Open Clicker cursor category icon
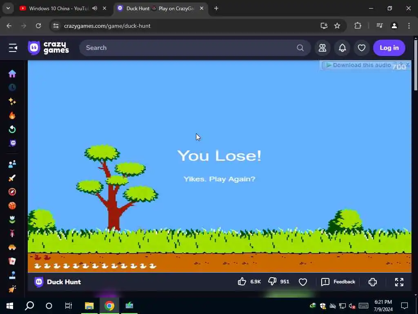 pos(12,289)
